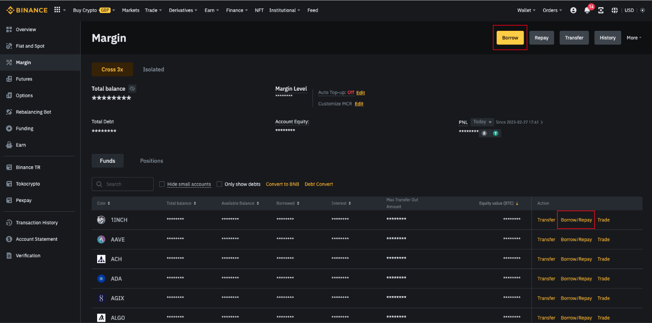Viewport: 652px width, 323px height.
Task: Select the BTC unit icon under PNL
Action: (x=484, y=133)
